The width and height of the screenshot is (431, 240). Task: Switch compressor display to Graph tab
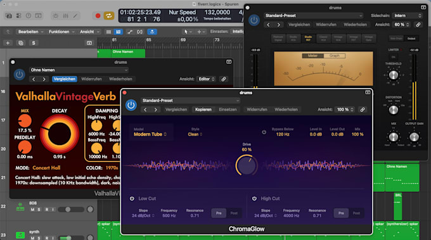(334, 56)
